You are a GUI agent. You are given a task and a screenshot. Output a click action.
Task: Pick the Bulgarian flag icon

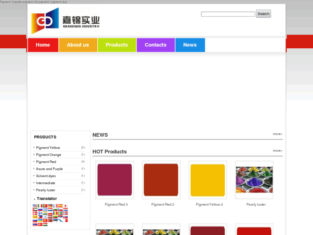click(55, 210)
